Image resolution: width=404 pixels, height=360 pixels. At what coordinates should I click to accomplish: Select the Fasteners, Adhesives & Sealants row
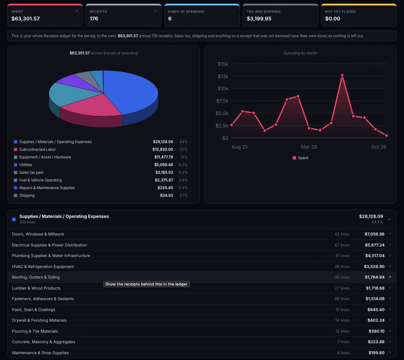click(202, 299)
